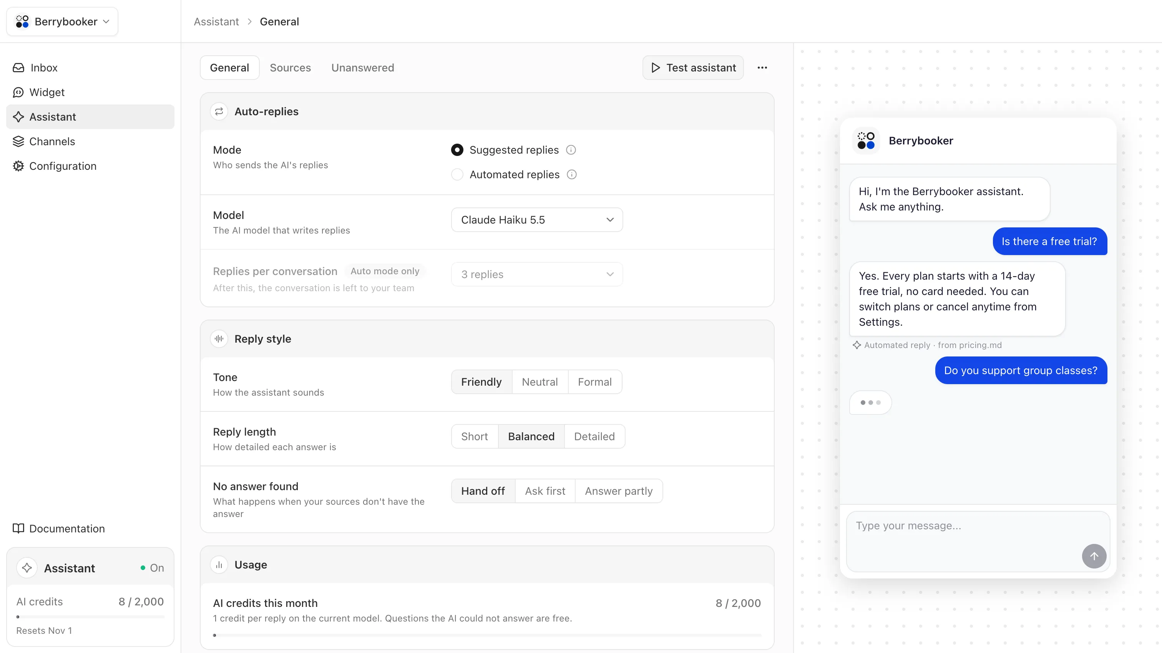Click the Type your message input field
1162x653 pixels.
[x=978, y=541]
